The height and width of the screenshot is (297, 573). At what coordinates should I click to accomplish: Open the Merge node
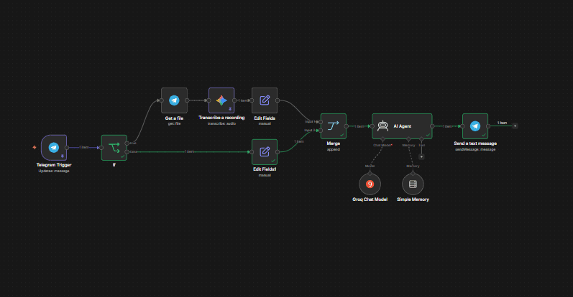coord(334,126)
